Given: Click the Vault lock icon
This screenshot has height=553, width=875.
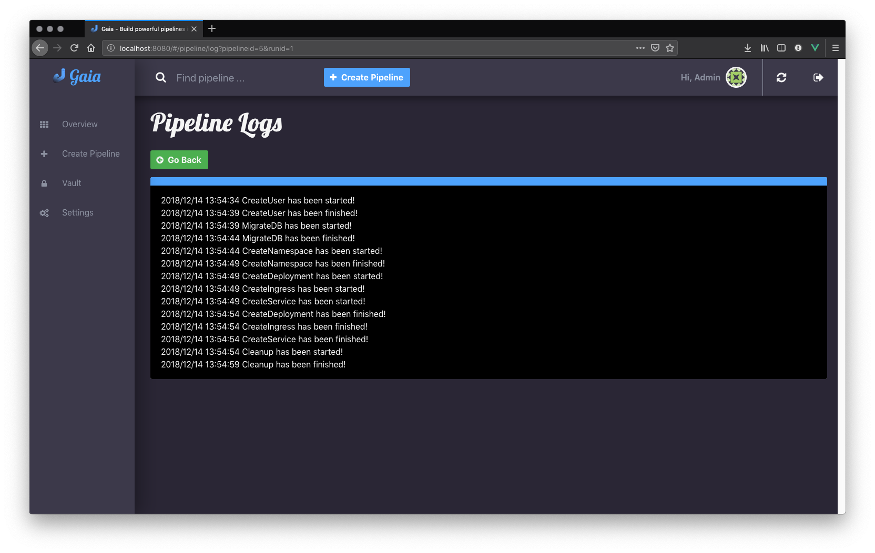Looking at the screenshot, I should 44,183.
